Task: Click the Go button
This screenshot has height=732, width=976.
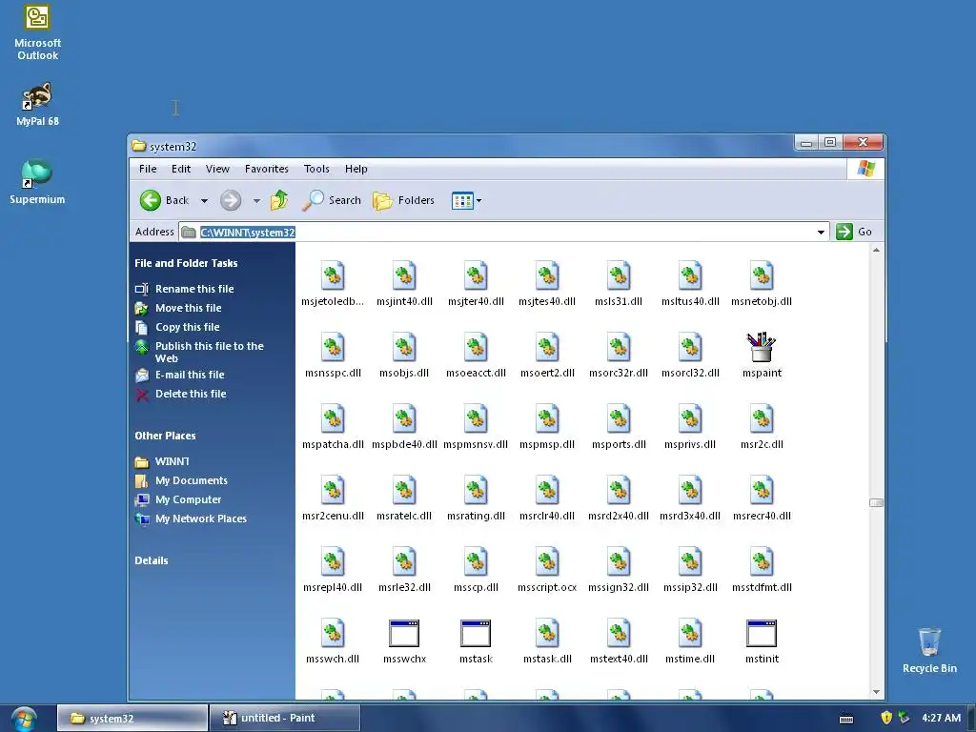Action: [854, 232]
